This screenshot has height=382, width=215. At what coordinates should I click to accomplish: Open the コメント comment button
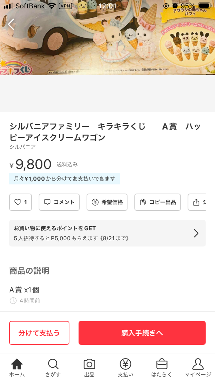click(x=59, y=202)
